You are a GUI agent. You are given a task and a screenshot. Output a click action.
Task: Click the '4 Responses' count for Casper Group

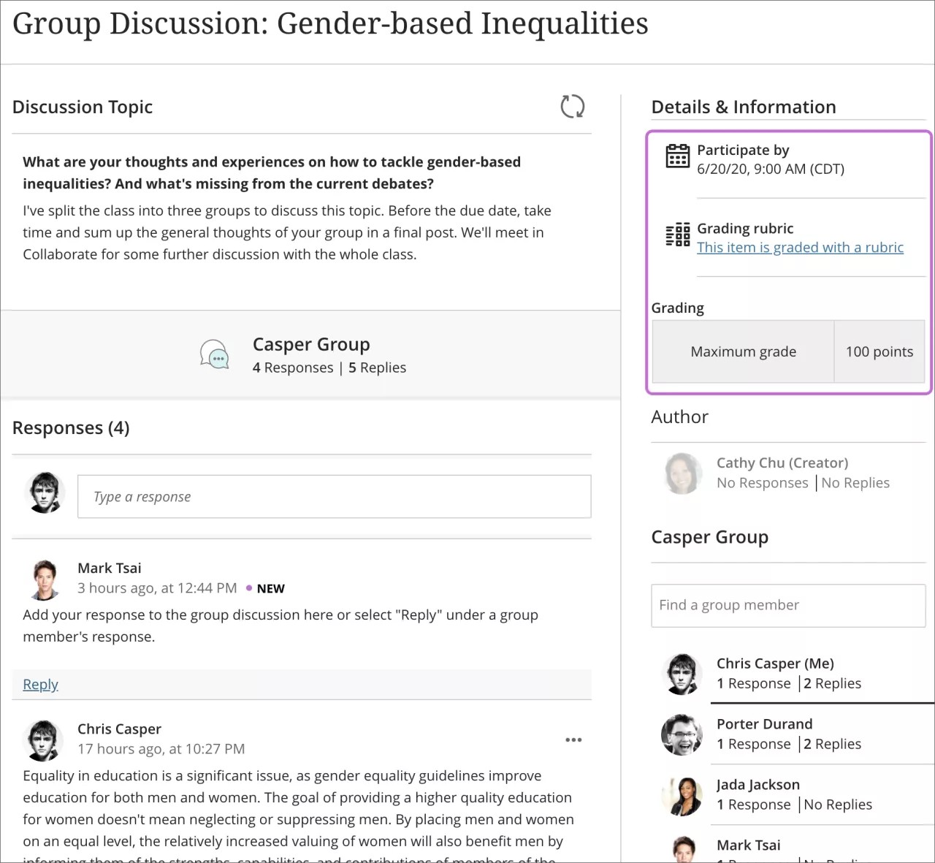point(293,368)
